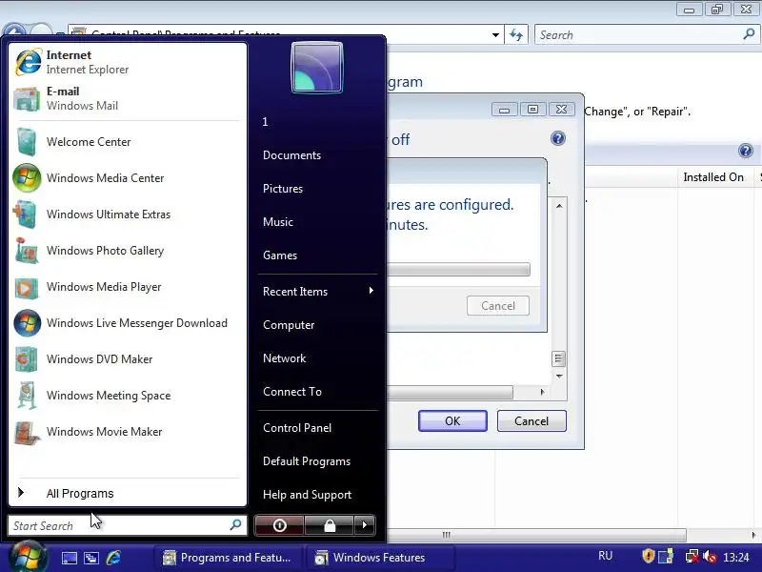Open security shield tray icon
The image size is (762, 572).
point(648,556)
